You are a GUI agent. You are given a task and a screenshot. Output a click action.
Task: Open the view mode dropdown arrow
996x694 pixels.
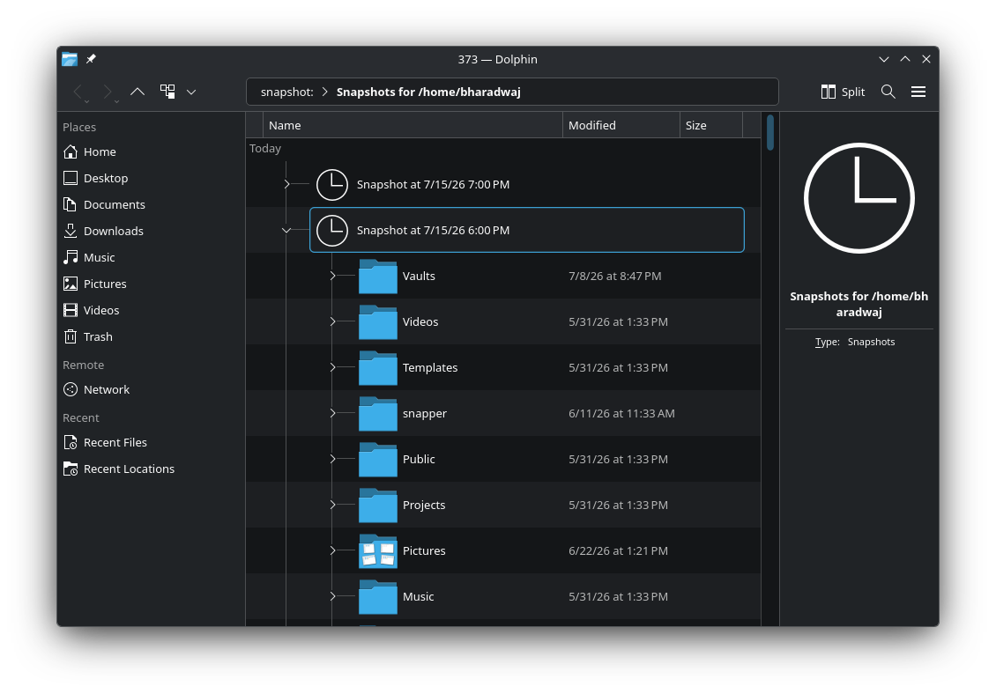(191, 92)
